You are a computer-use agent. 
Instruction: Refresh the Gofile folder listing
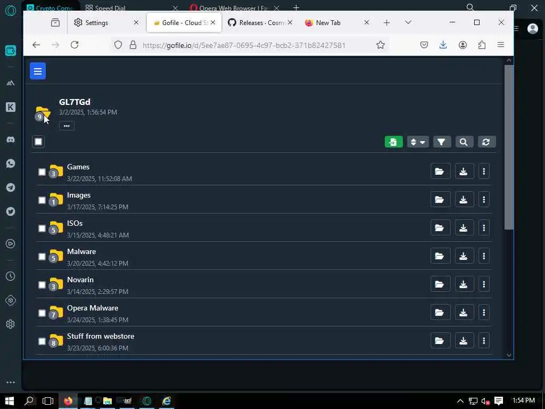[486, 142]
